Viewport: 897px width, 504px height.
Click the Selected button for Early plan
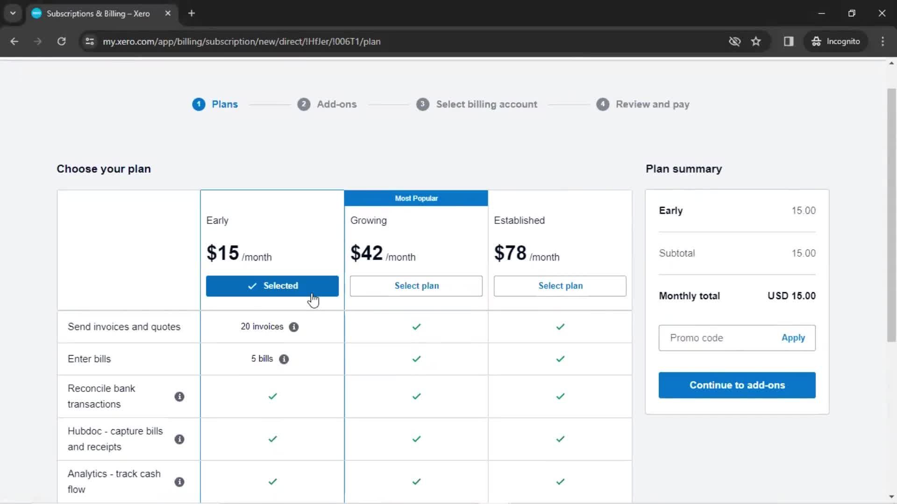click(272, 286)
